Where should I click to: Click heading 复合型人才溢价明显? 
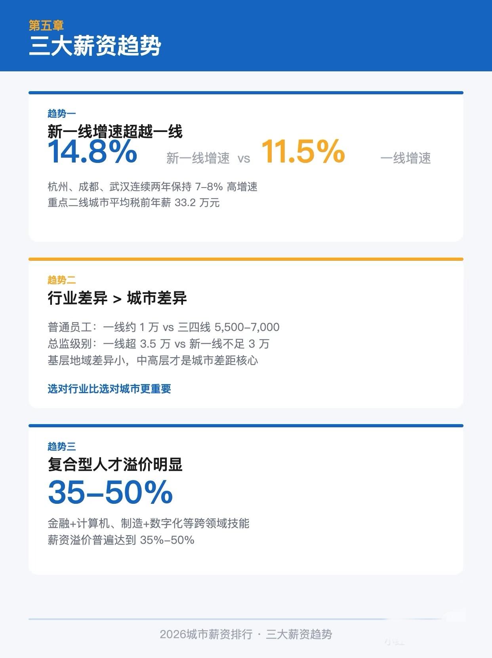pyautogui.click(x=115, y=464)
